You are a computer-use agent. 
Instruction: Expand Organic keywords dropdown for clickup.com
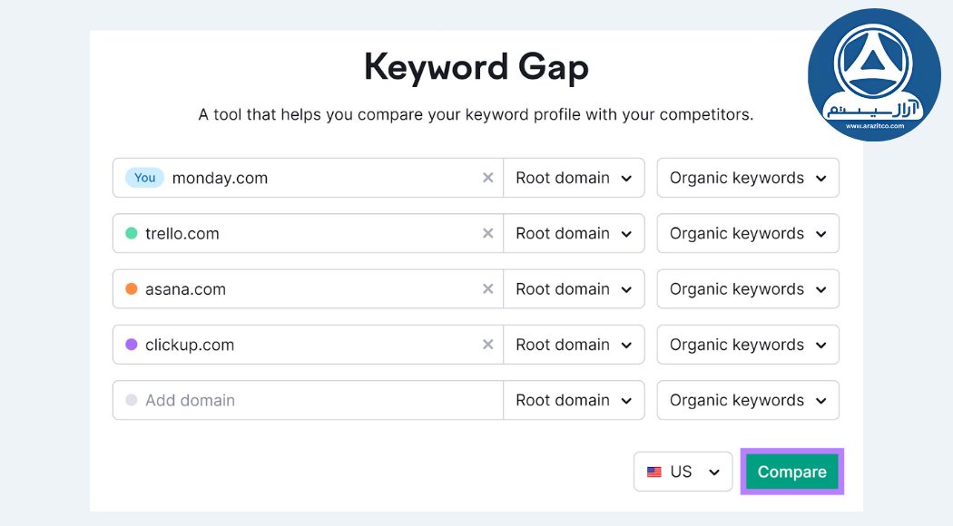[x=748, y=345]
